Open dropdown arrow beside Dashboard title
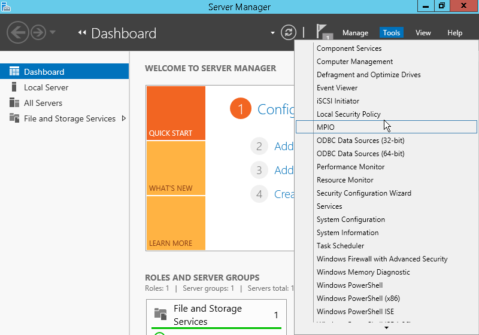 point(272,33)
